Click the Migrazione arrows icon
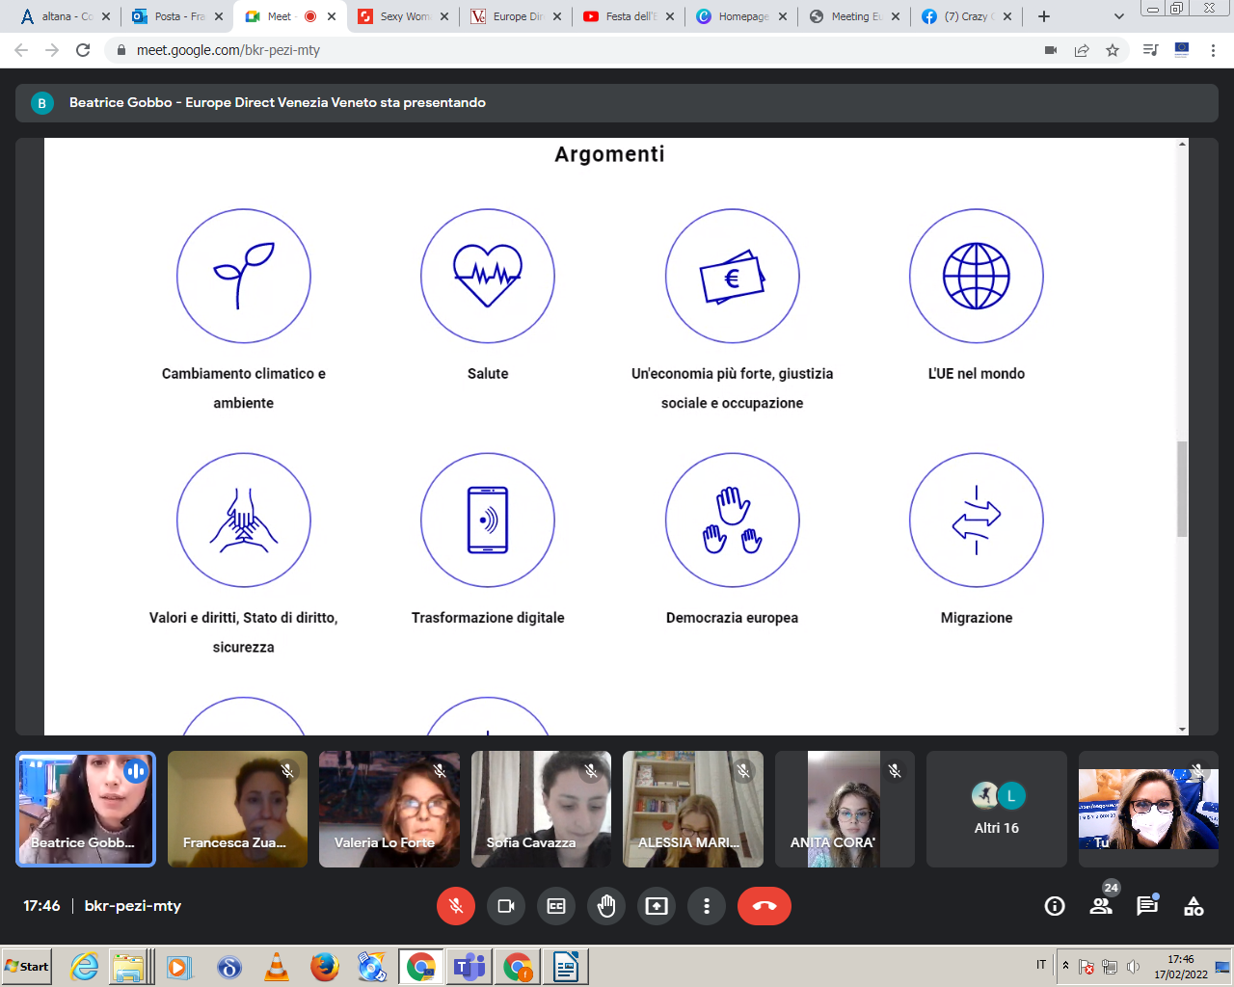This screenshot has width=1234, height=987. 977,520
